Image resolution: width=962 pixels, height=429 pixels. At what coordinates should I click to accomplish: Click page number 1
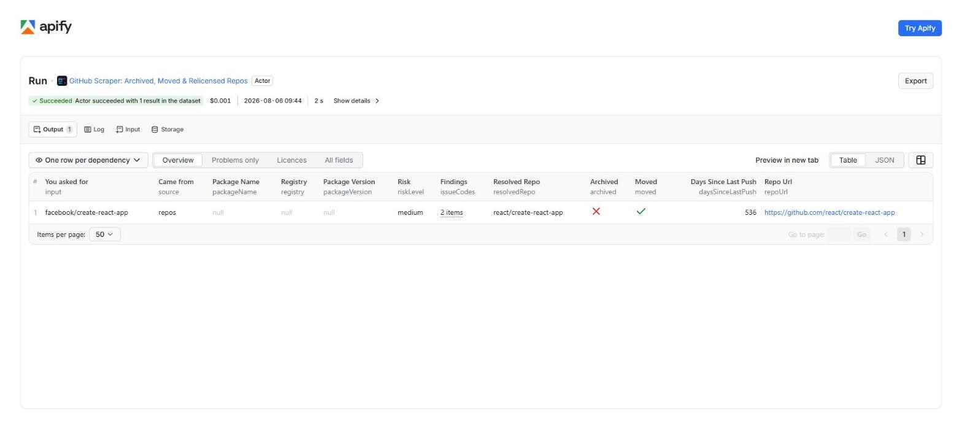point(904,234)
